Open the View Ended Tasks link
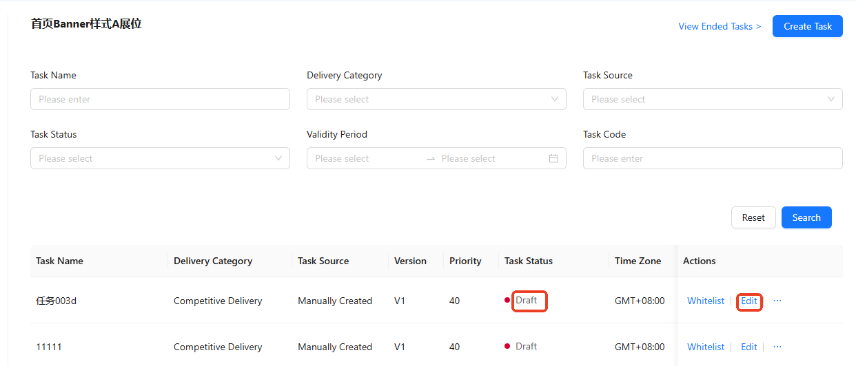The width and height of the screenshot is (856, 366). click(x=720, y=26)
